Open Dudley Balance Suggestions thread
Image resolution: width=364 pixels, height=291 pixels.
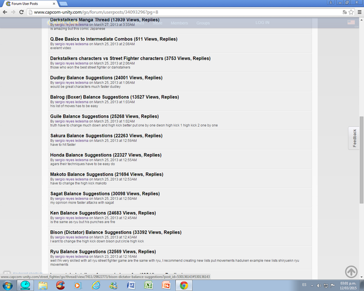pos(106,77)
